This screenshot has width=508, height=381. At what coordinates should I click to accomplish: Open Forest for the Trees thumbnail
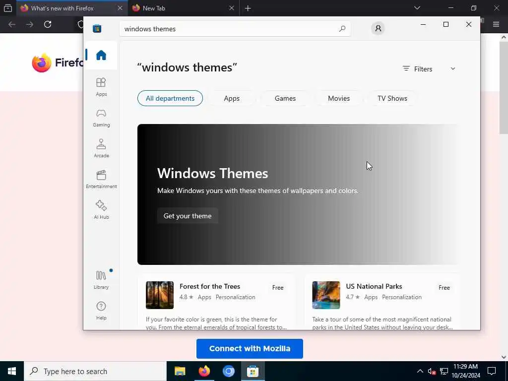160,295
